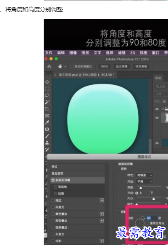
Task: Select the Clone Stamp tool
Action: click(x=47, y=143)
